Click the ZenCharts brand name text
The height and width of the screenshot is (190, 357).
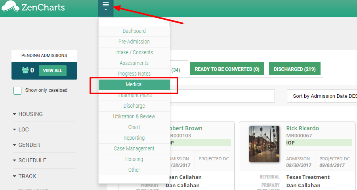pyautogui.click(x=43, y=8)
